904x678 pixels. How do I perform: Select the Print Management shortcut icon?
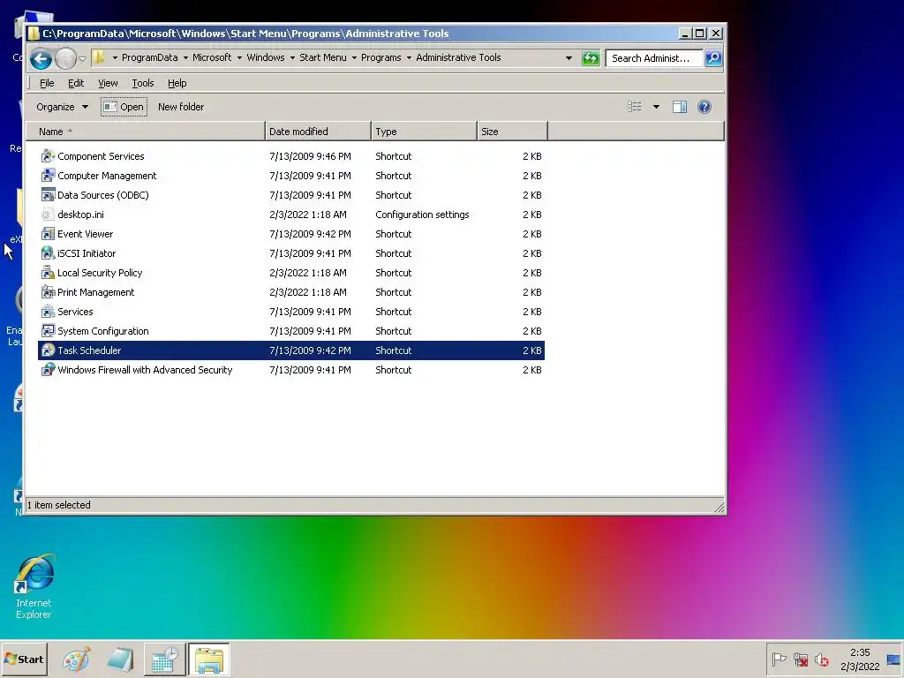tap(48, 292)
